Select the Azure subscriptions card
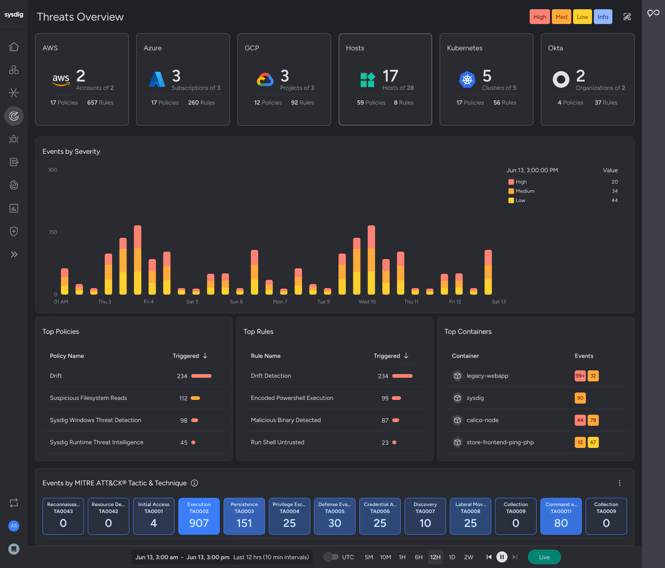The width and height of the screenshot is (665, 568). pyautogui.click(x=183, y=79)
